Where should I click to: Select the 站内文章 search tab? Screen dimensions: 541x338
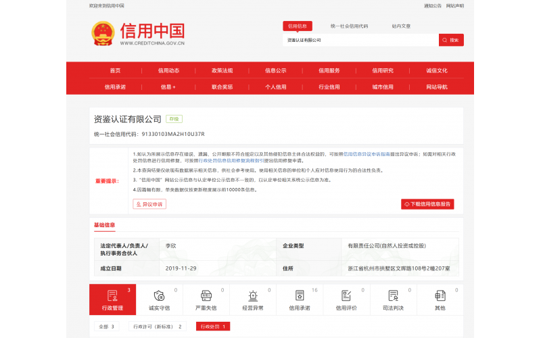(401, 26)
